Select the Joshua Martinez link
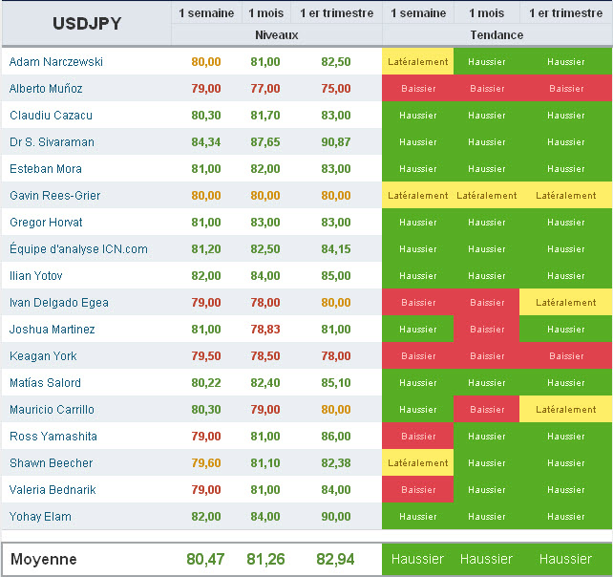 click(52, 330)
